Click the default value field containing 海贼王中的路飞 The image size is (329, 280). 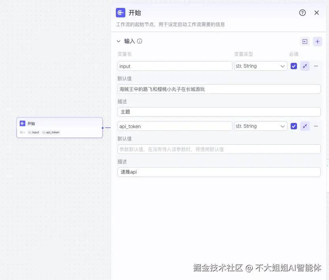pos(219,89)
